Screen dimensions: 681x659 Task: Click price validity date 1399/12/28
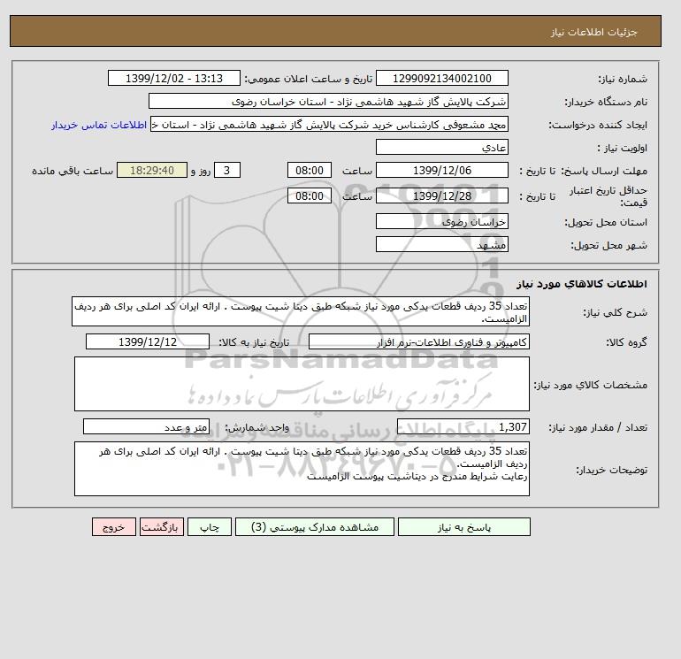click(441, 195)
